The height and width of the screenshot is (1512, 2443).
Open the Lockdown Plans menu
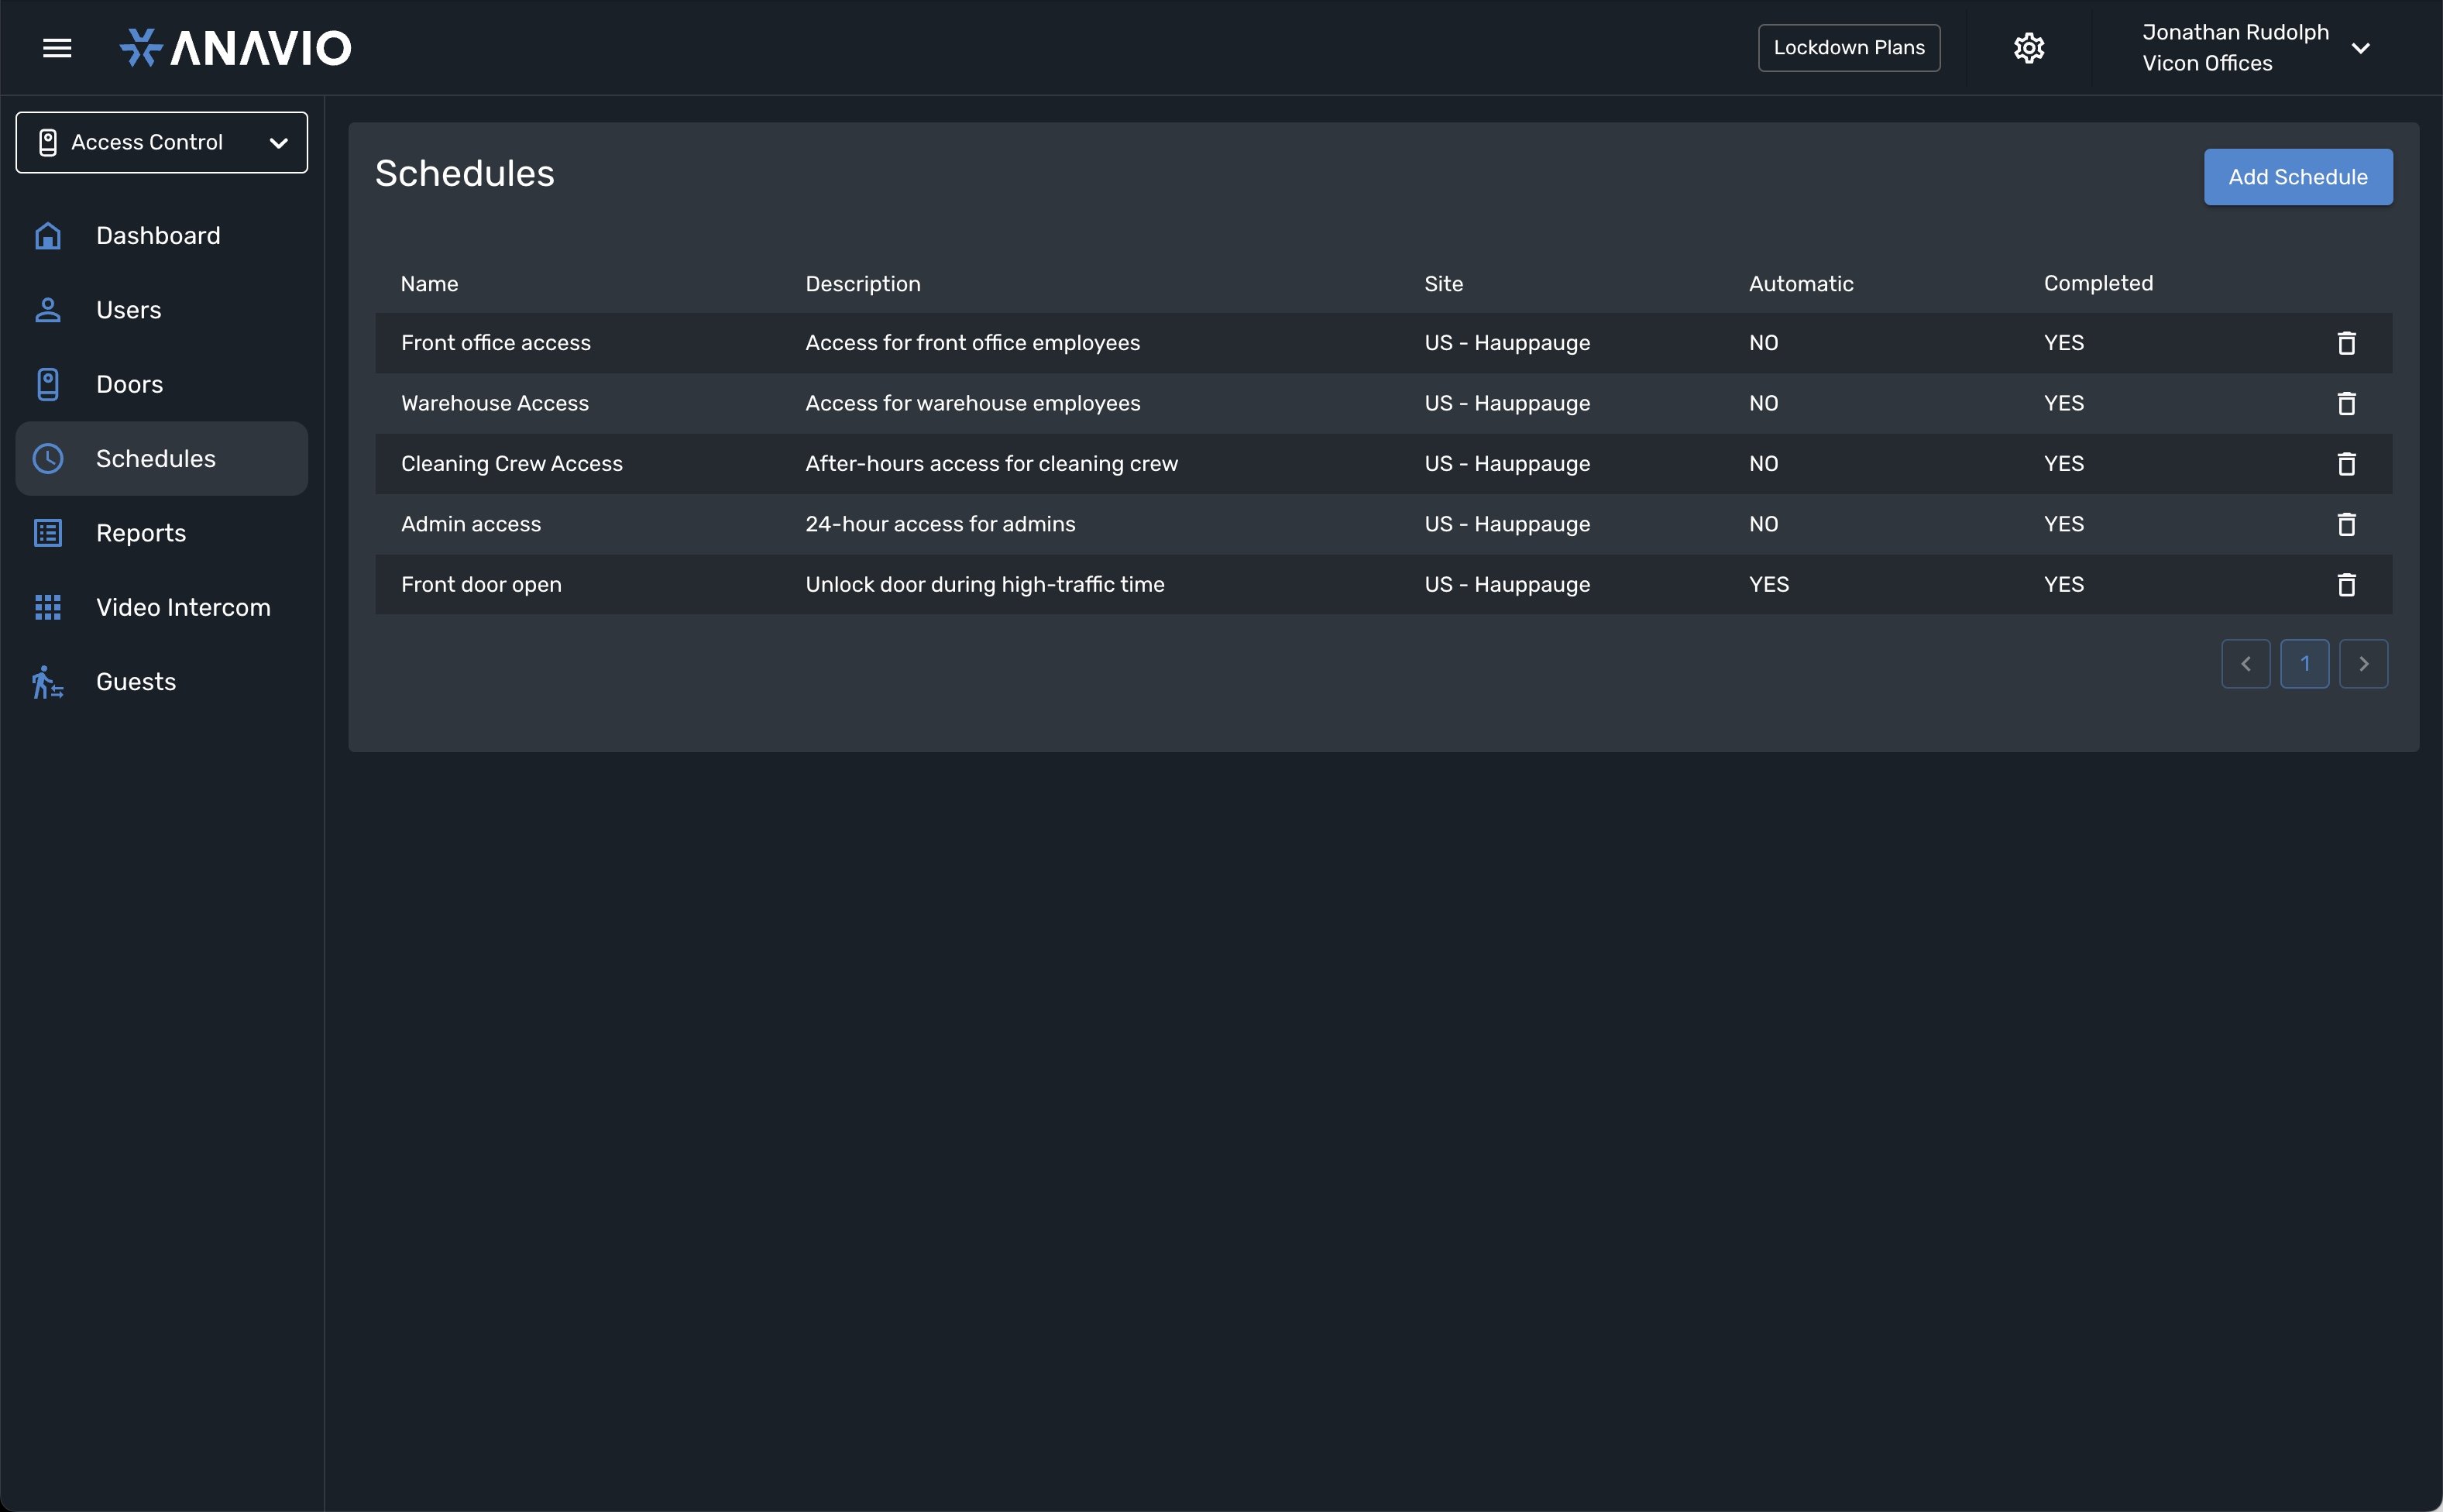[1850, 47]
